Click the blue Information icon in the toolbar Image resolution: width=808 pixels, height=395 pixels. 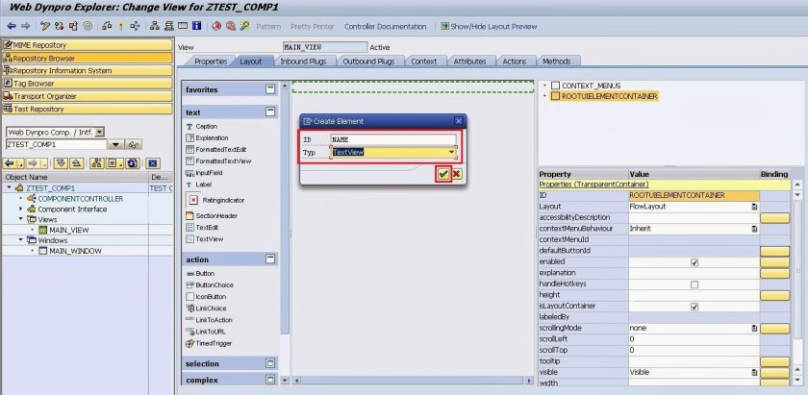coord(197,26)
